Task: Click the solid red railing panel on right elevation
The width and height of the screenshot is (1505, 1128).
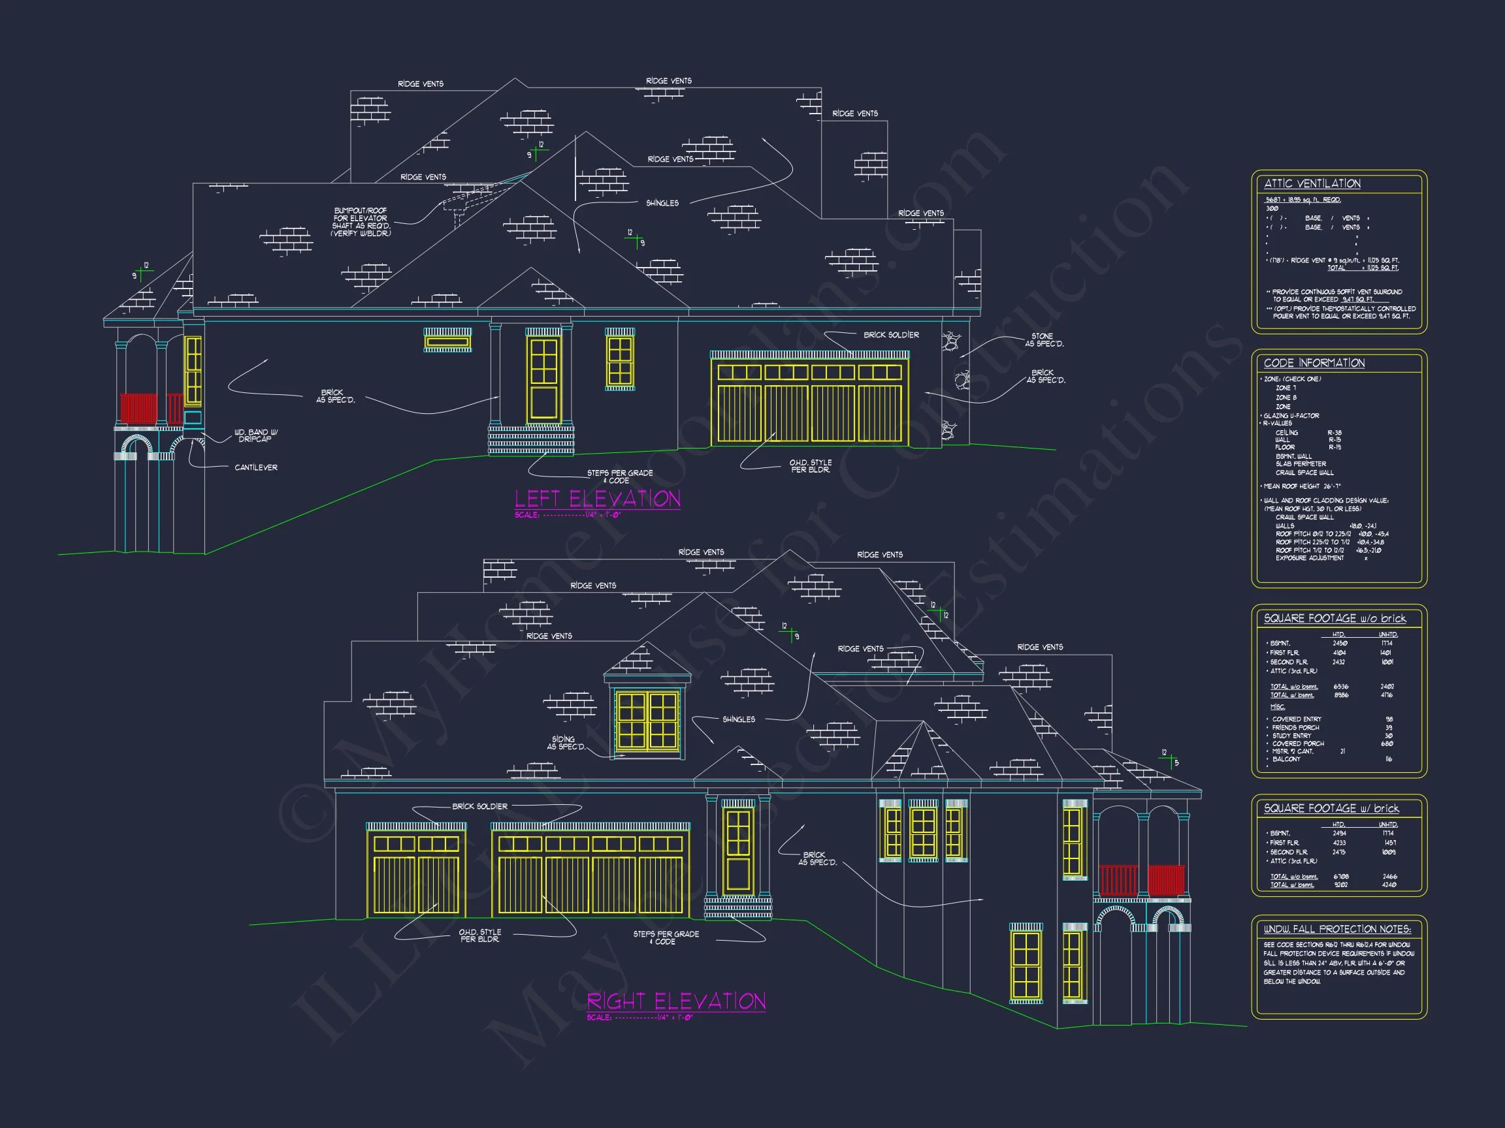Action: [x=1165, y=880]
